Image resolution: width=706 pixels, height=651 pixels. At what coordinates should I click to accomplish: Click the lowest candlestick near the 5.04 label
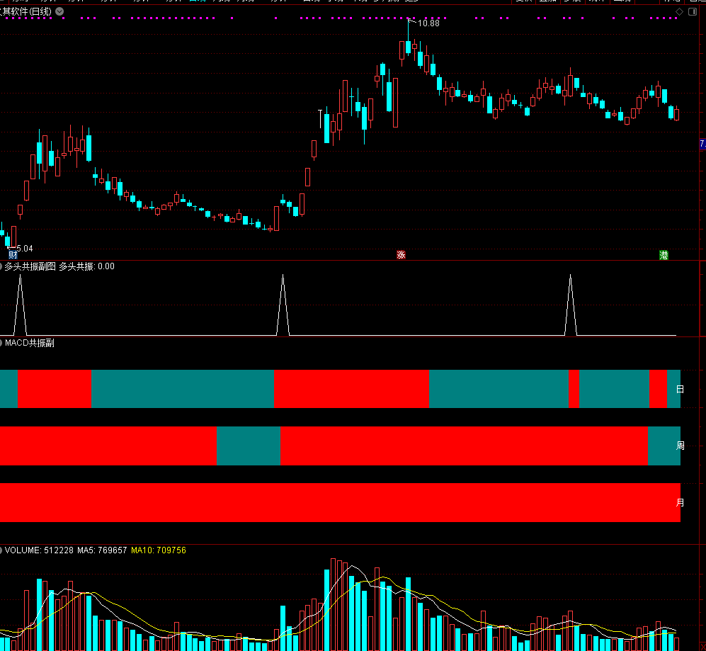(x=8, y=240)
